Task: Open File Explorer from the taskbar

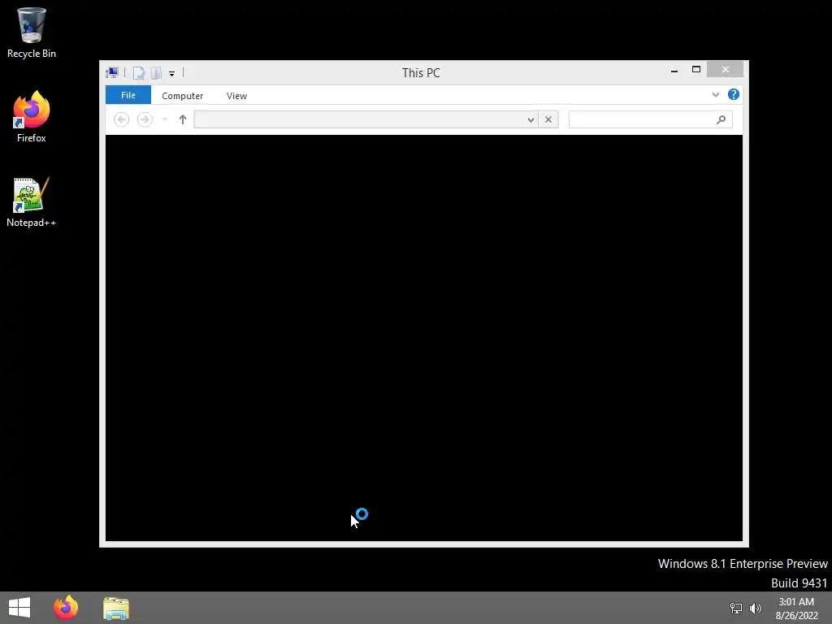Action: [x=116, y=608]
